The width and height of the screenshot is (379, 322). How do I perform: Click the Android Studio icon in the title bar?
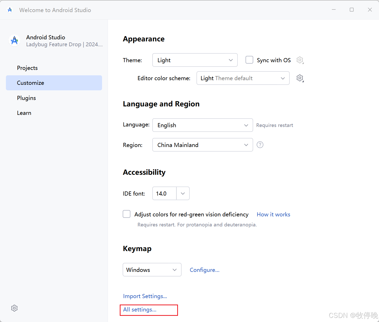tap(10, 10)
